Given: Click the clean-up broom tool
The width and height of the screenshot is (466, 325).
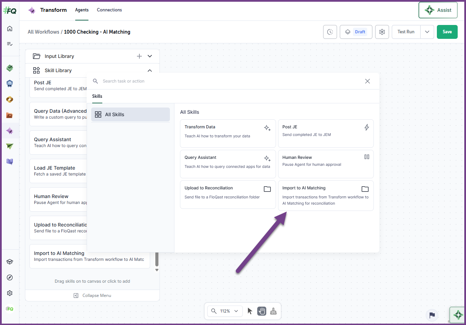Looking at the screenshot, I should (274, 311).
